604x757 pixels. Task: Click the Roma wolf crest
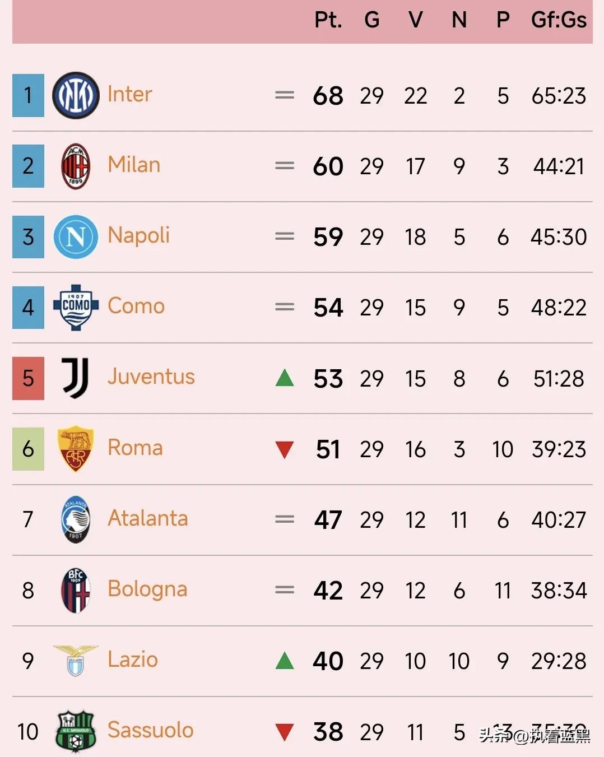[76, 449]
